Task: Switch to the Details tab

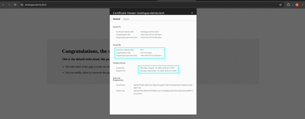Action: 126,19
